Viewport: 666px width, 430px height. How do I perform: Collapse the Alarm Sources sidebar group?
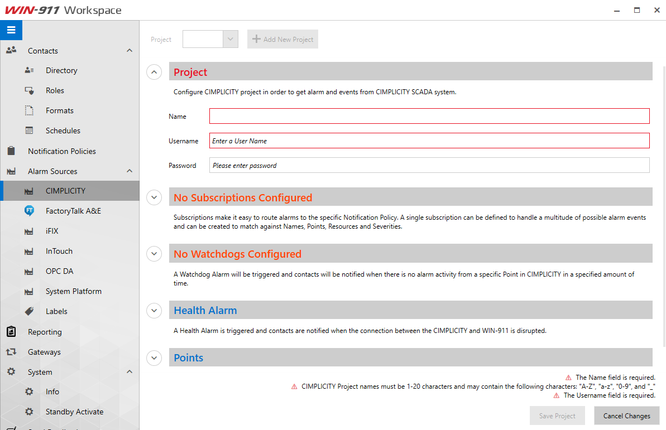(130, 171)
